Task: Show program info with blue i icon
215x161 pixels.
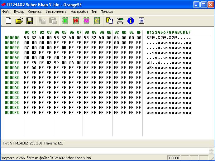Action: click(131, 21)
